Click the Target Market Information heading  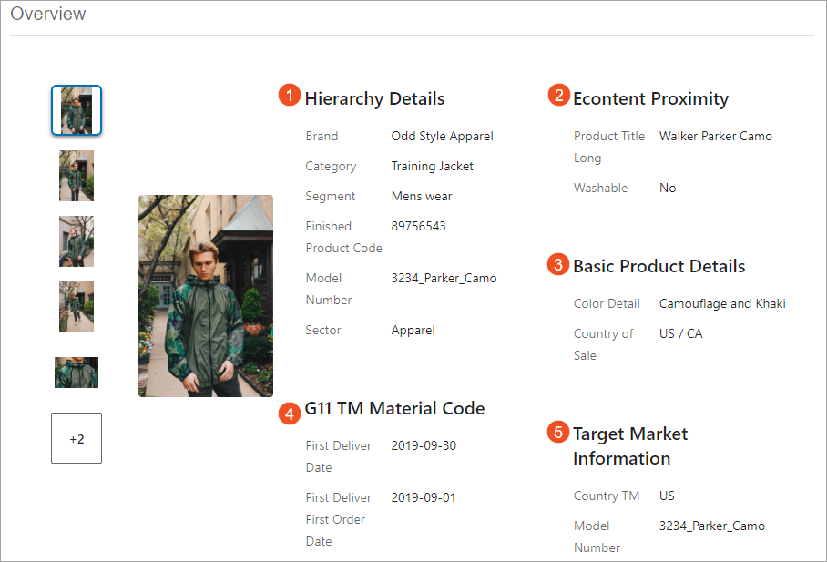(x=630, y=446)
